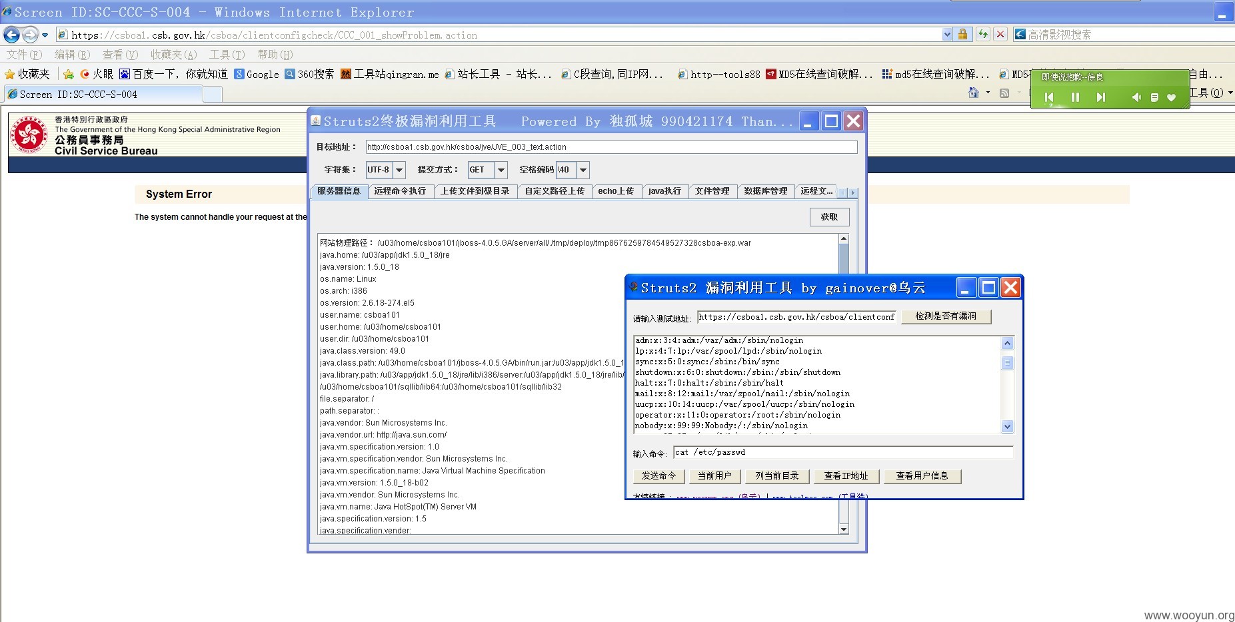
Task: Go back with the IE back arrow
Action: point(11,35)
